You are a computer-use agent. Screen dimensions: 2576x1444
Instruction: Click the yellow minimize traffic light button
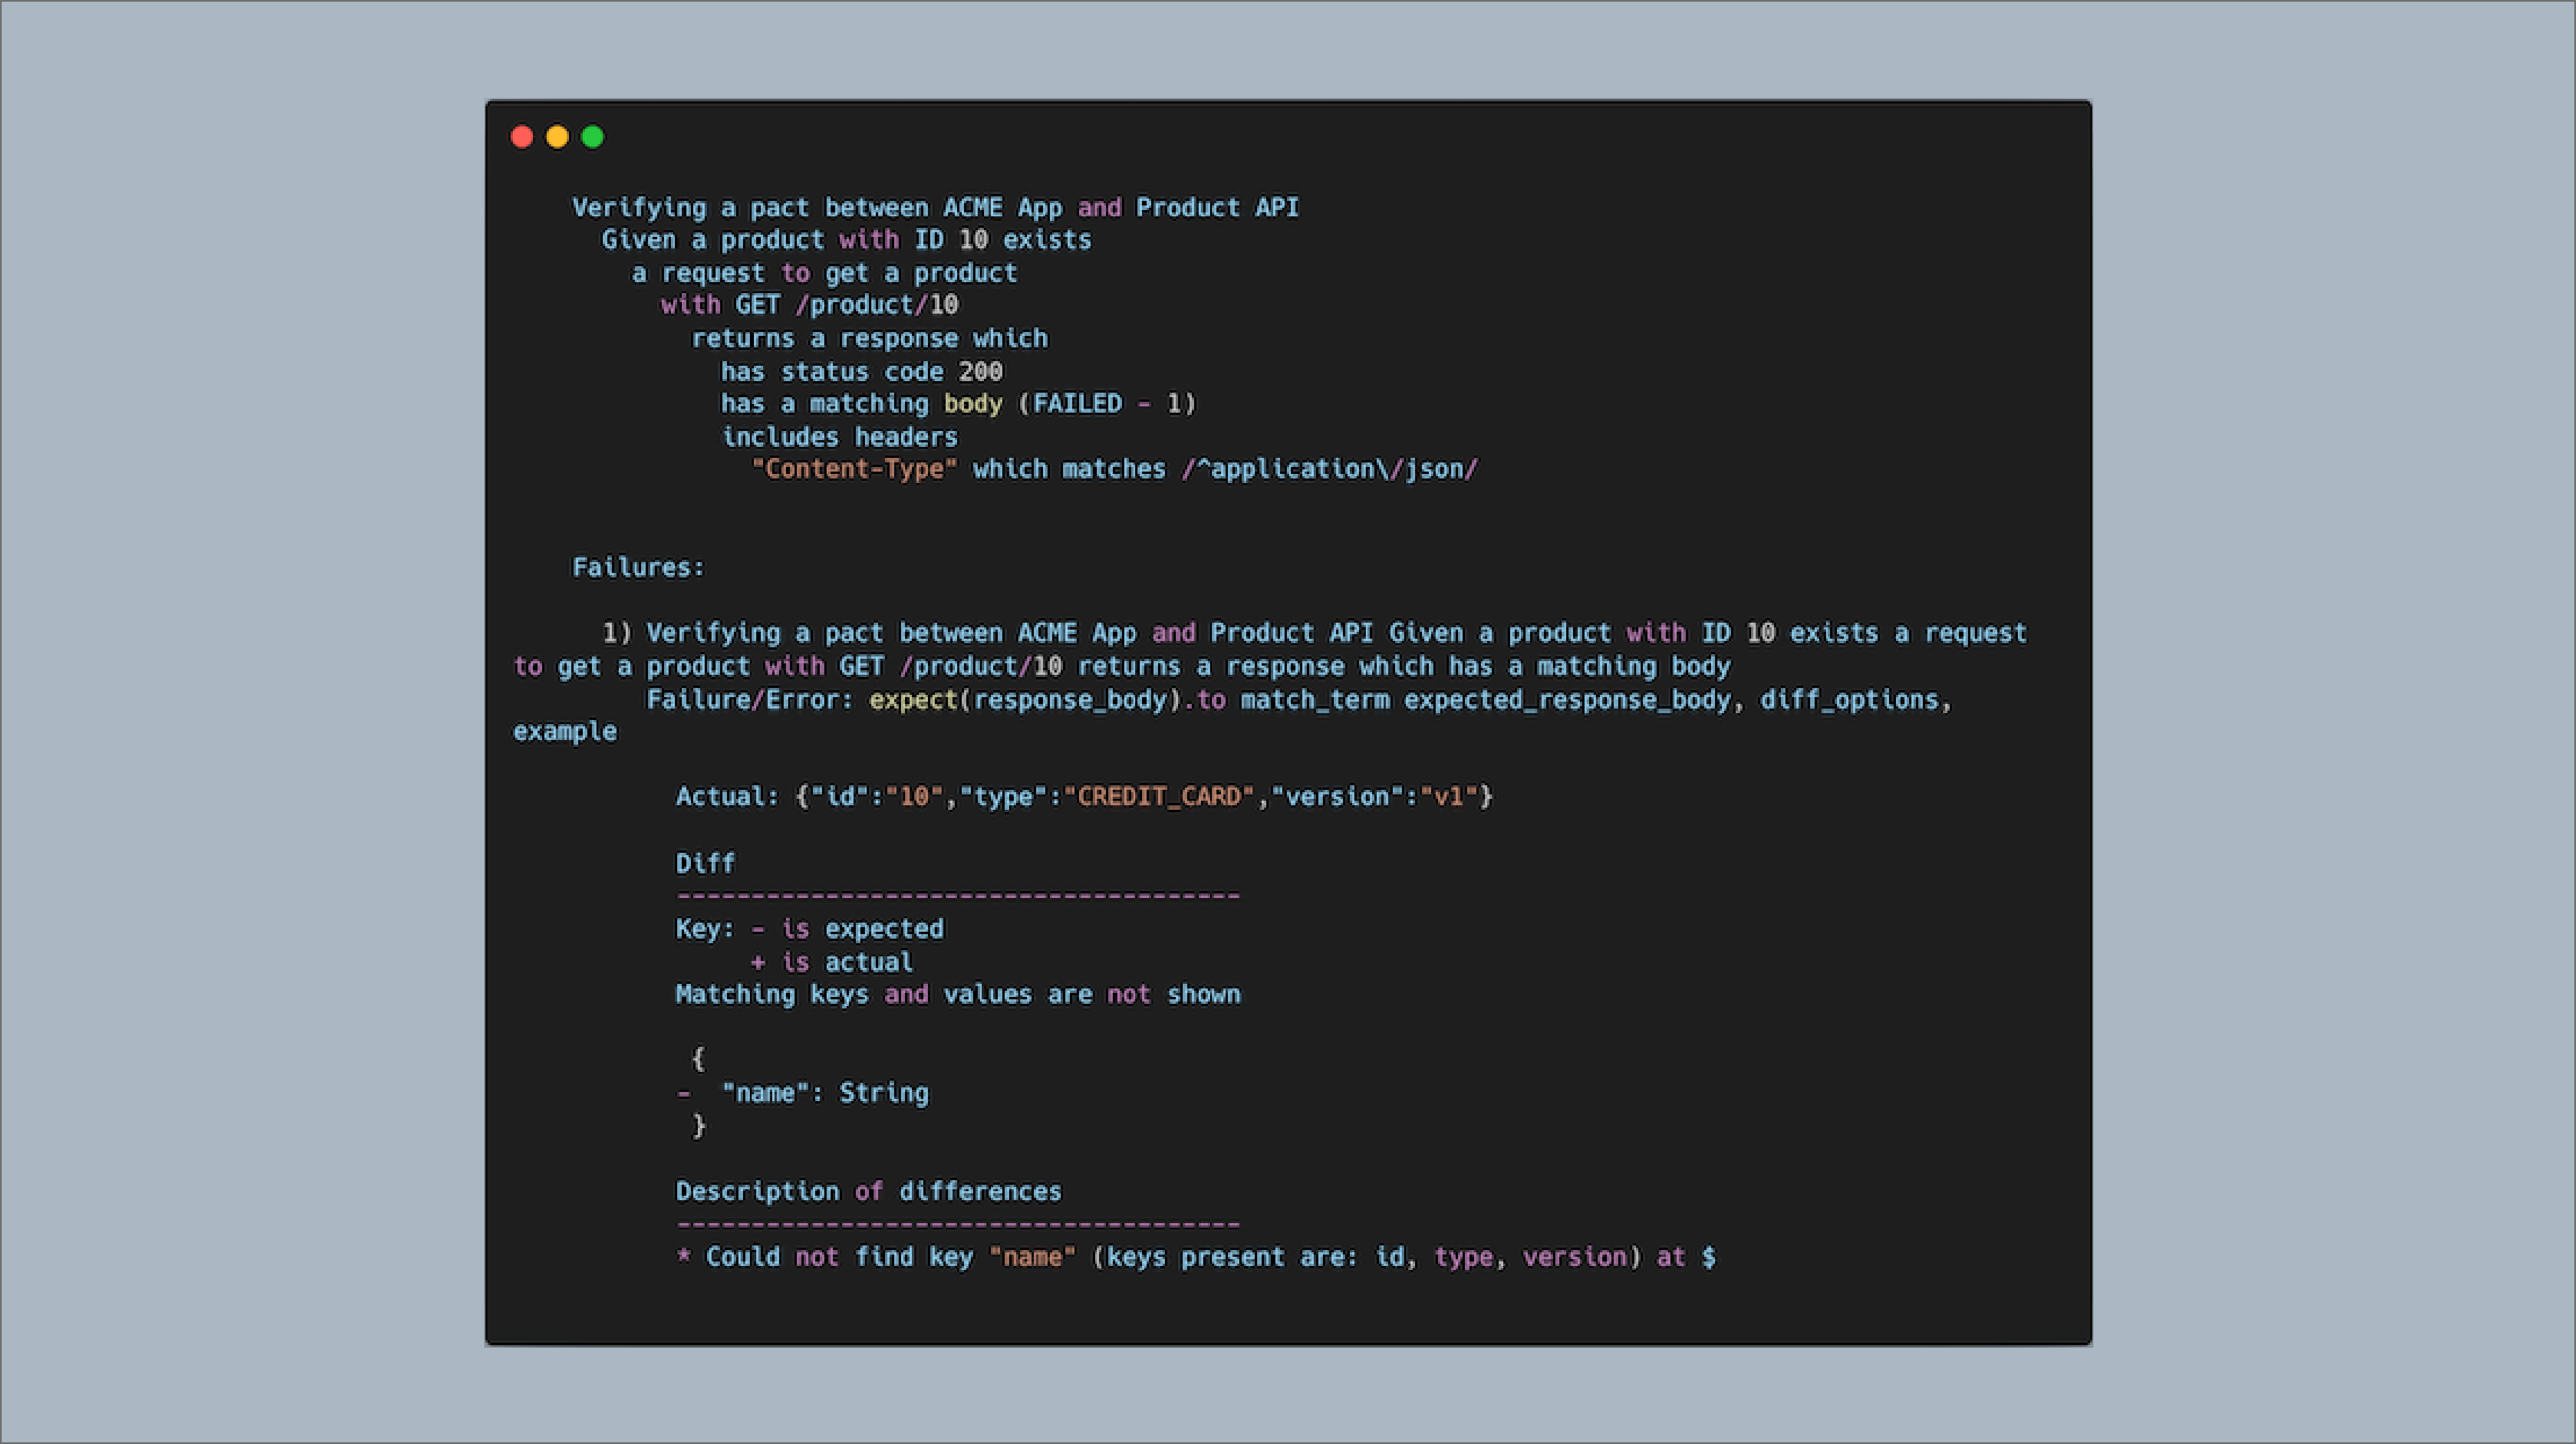[x=557, y=137]
